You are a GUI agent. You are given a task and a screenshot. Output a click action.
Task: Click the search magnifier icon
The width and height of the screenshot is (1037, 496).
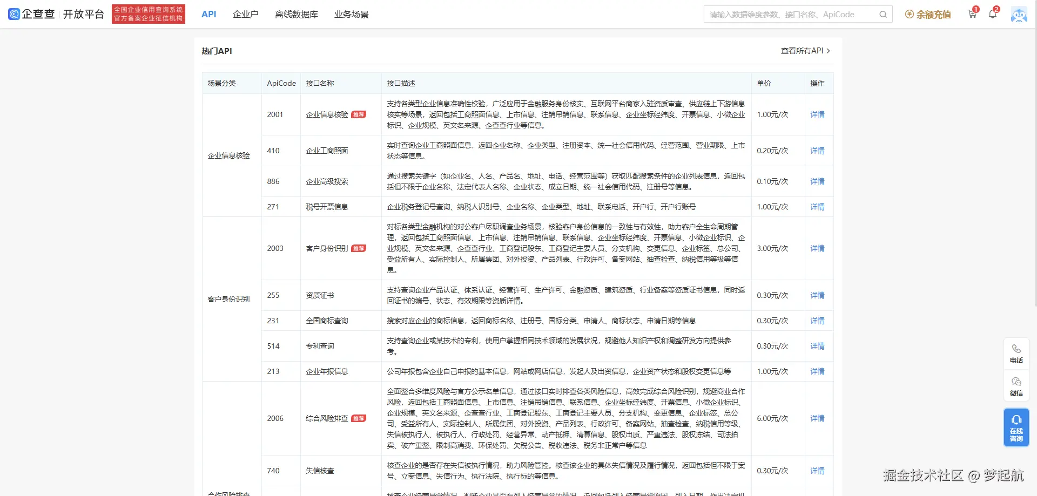pos(883,14)
